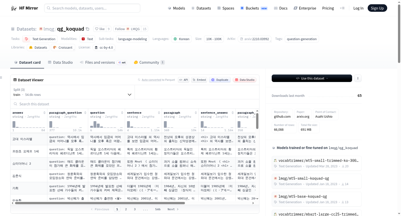This screenshot has width=401, height=216.
Task: Click the API button in Dataset Viewer
Action: tap(183, 80)
